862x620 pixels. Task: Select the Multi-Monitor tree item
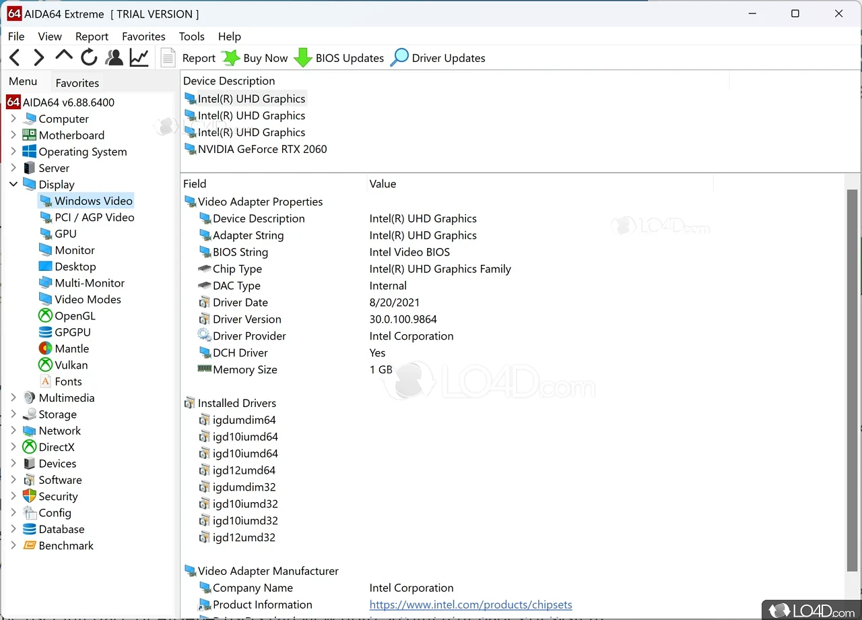(81, 283)
